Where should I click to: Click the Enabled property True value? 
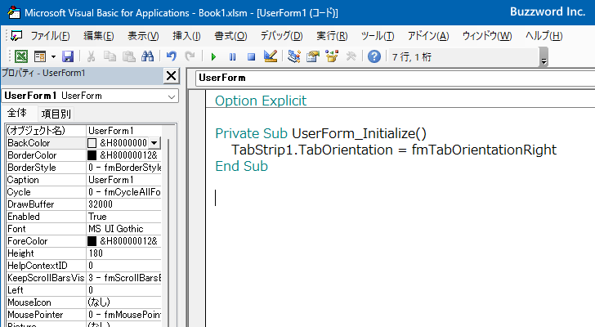(x=123, y=217)
